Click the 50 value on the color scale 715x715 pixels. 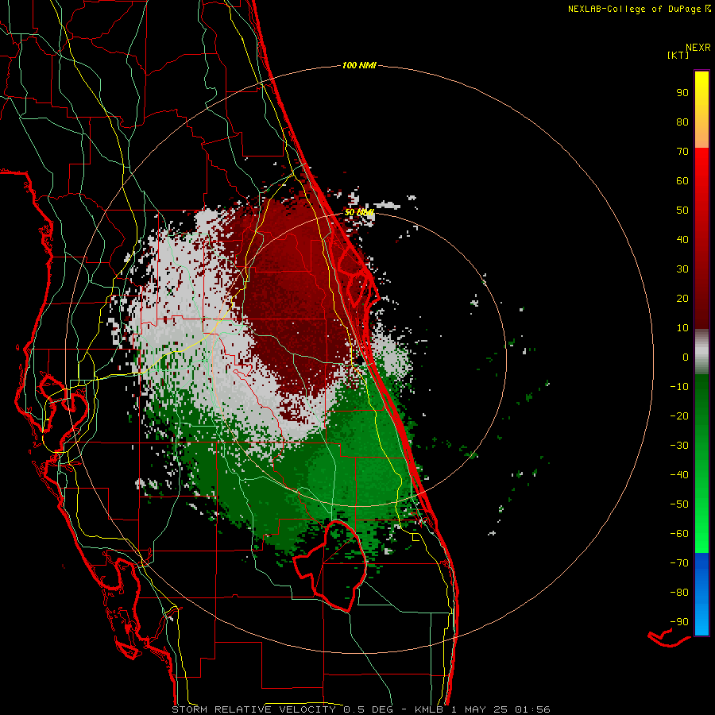pyautogui.click(x=682, y=211)
